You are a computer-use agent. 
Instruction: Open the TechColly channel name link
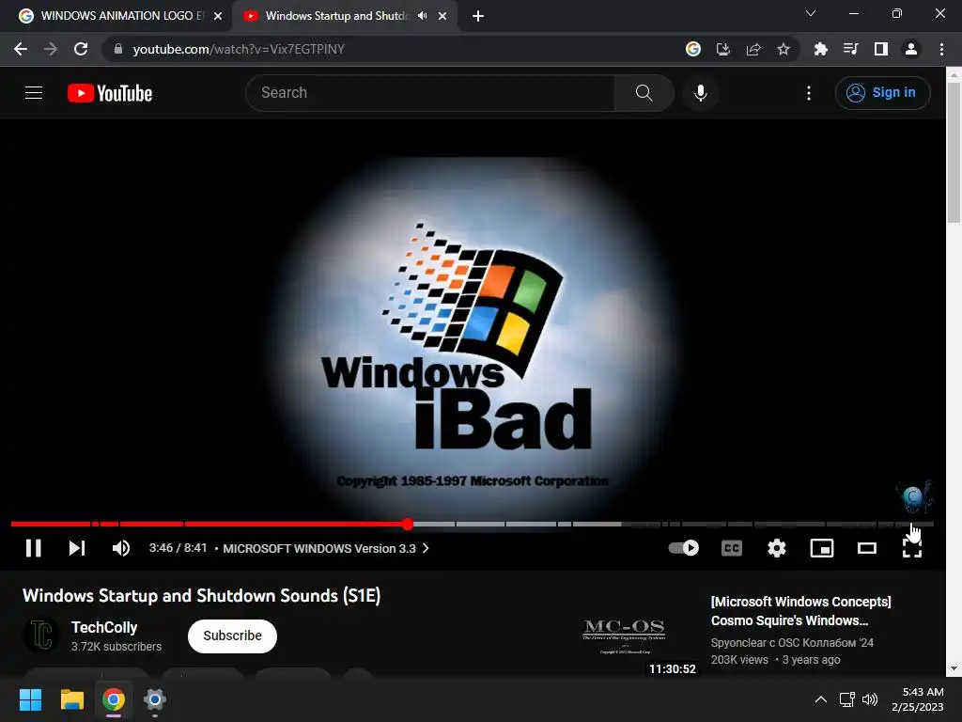click(104, 627)
